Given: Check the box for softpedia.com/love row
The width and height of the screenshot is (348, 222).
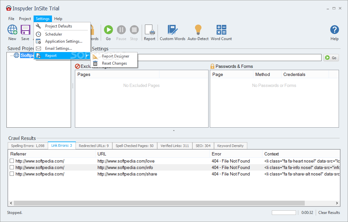Looking at the screenshot, I should (12, 161).
